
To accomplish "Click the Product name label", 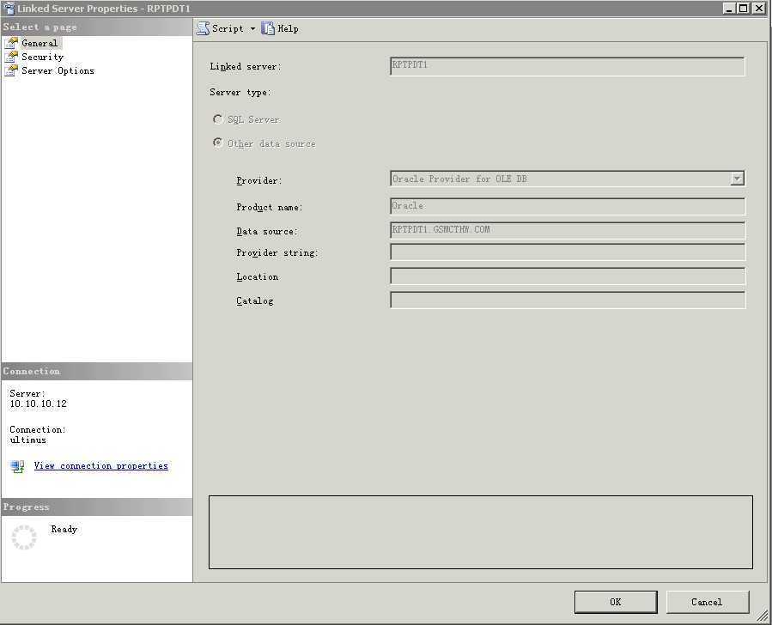I will tap(270, 207).
